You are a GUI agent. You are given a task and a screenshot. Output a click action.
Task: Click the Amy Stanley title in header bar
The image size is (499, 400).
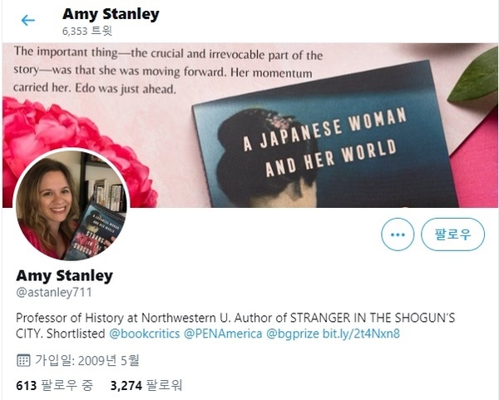point(111,14)
